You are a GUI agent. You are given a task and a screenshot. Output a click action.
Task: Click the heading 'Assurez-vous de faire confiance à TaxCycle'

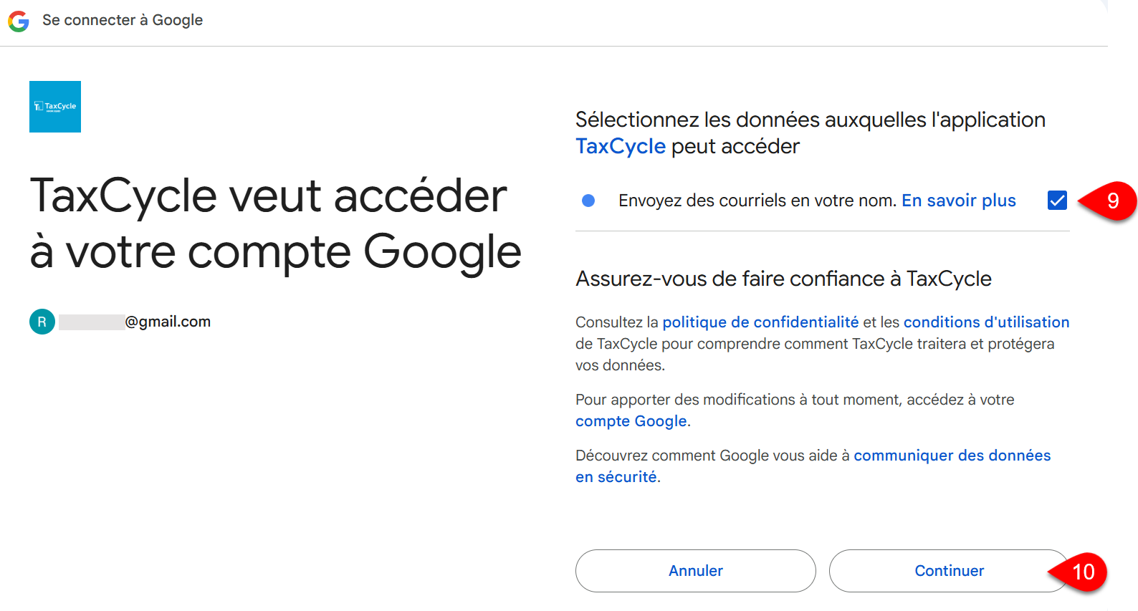pyautogui.click(x=783, y=279)
